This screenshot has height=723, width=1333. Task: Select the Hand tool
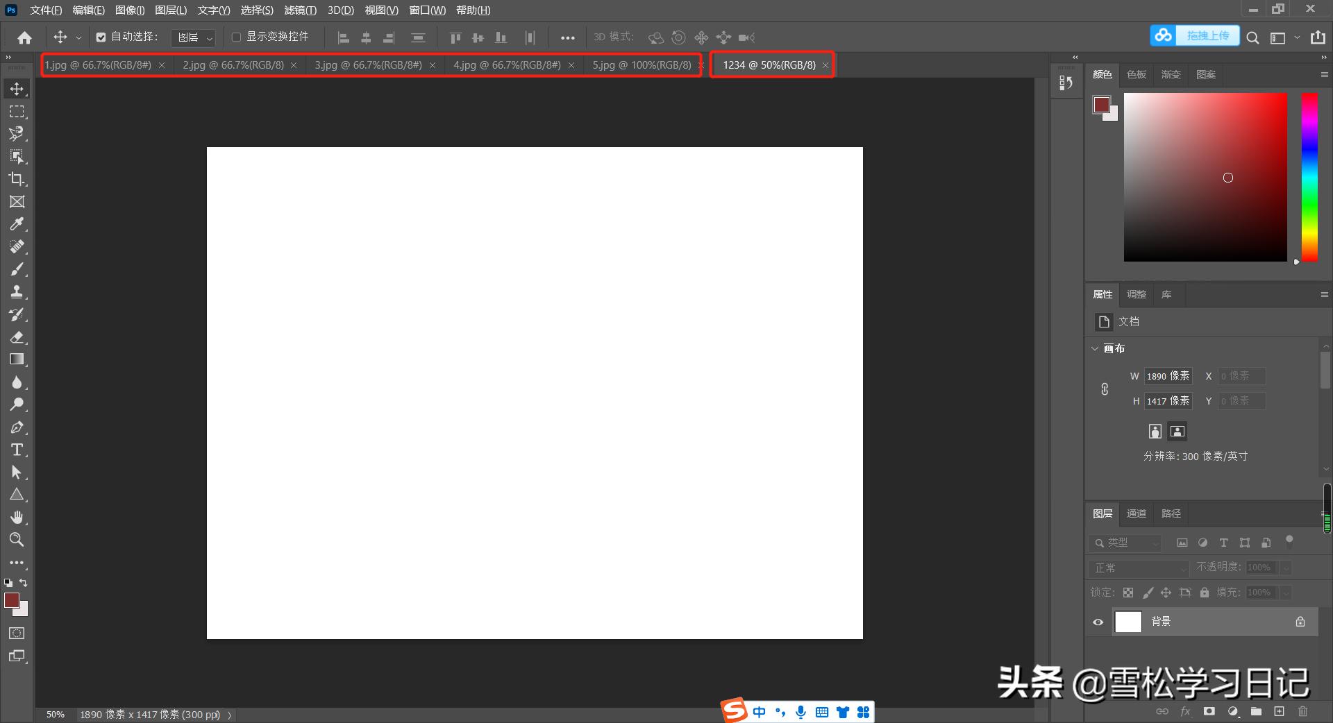pos(17,517)
